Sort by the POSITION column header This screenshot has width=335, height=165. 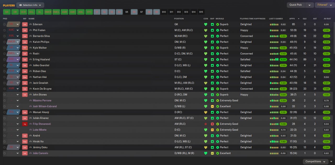point(179,19)
